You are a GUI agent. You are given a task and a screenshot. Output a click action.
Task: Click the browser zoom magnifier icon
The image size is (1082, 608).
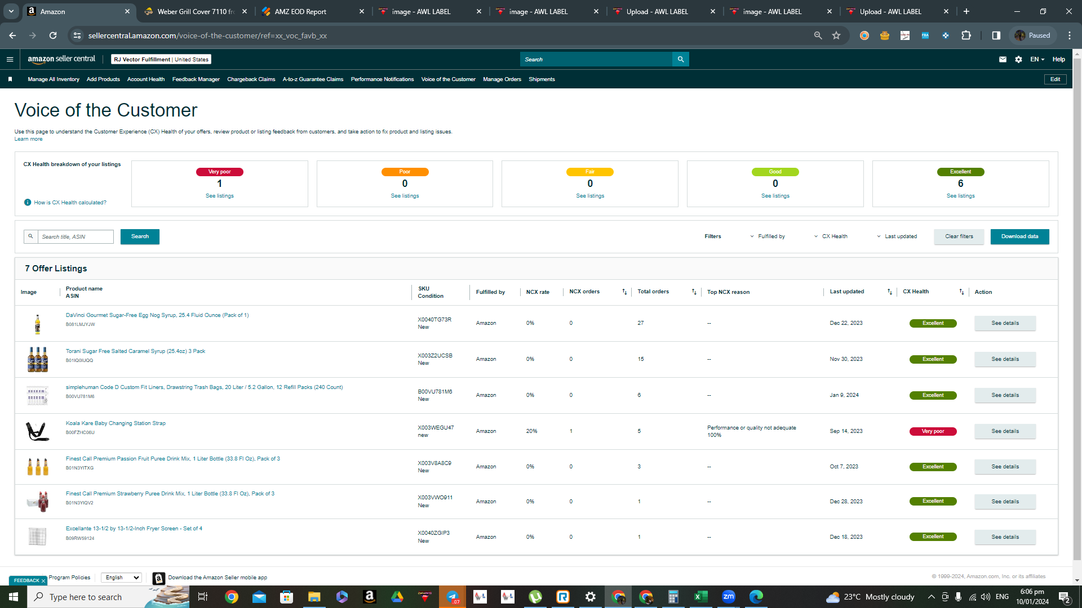coord(818,35)
